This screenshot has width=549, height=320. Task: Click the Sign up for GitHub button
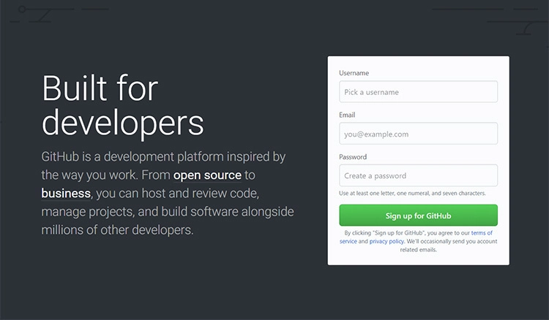pos(418,216)
